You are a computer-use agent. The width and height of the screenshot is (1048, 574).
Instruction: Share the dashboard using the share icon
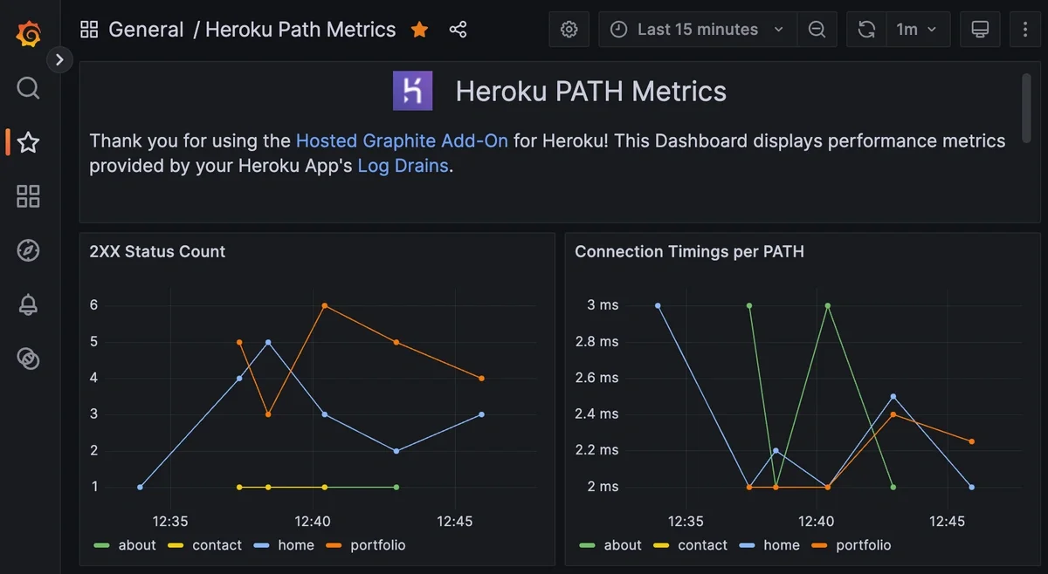click(458, 29)
